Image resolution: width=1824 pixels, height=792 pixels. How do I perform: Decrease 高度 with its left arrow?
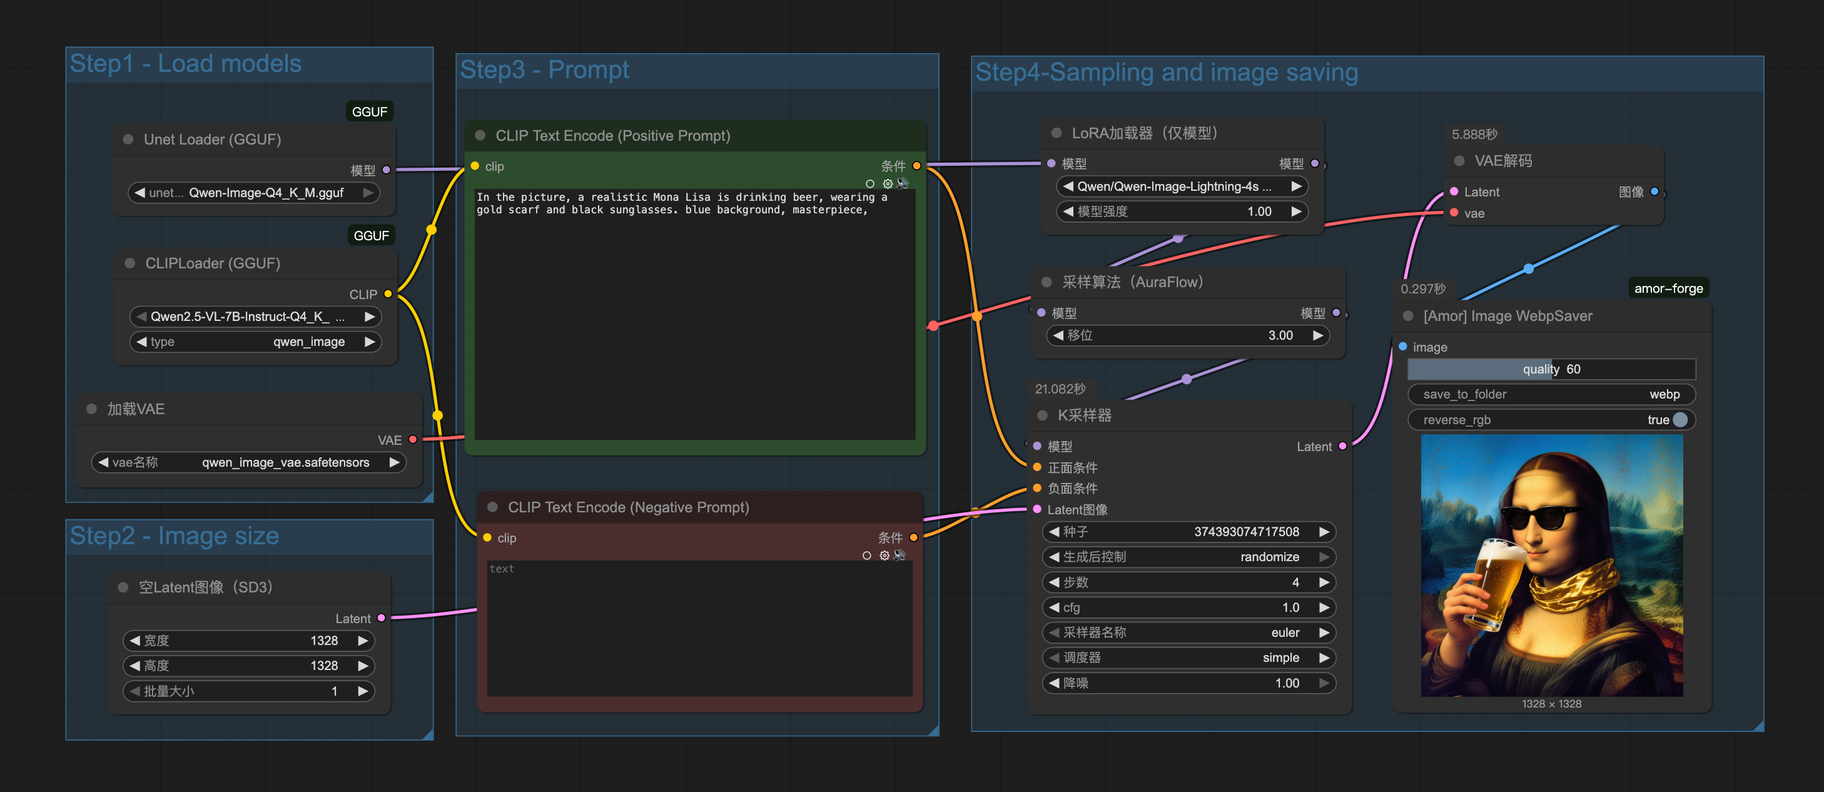(134, 666)
